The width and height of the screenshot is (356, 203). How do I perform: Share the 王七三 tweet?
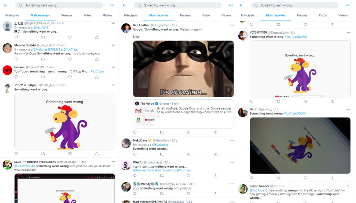(97, 37)
